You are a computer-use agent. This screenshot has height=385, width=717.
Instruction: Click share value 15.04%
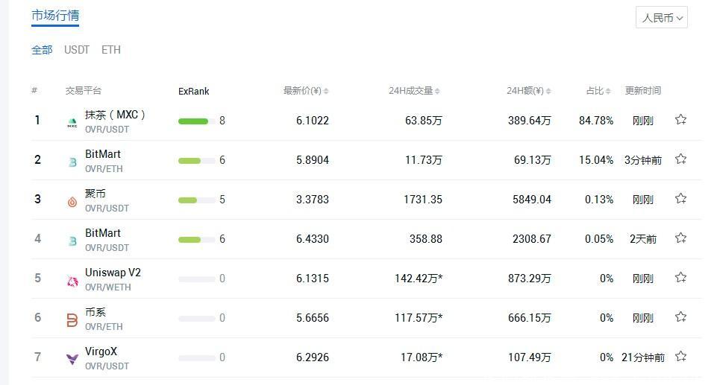[596, 160]
